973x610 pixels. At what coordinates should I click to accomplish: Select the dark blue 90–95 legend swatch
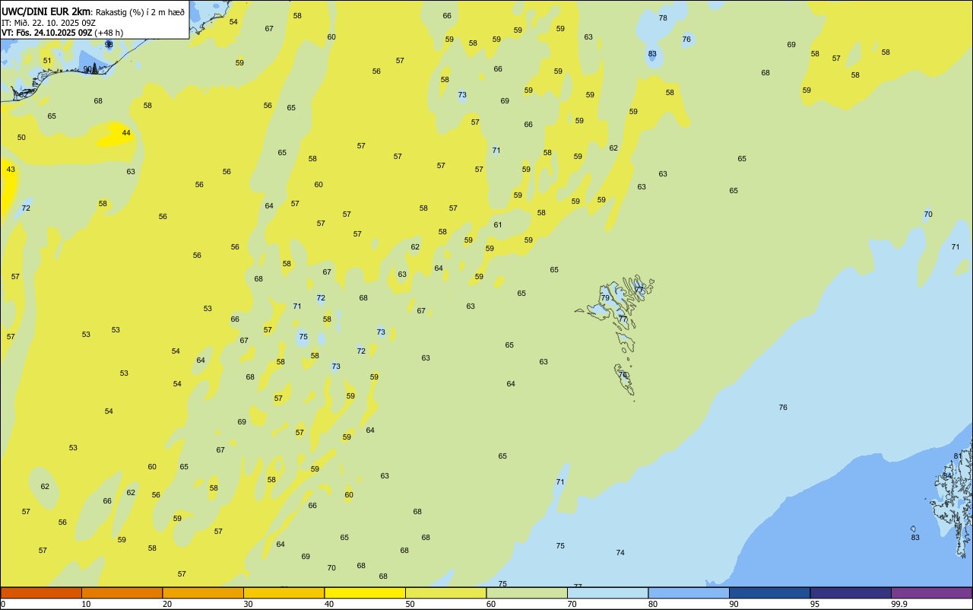coord(769,593)
